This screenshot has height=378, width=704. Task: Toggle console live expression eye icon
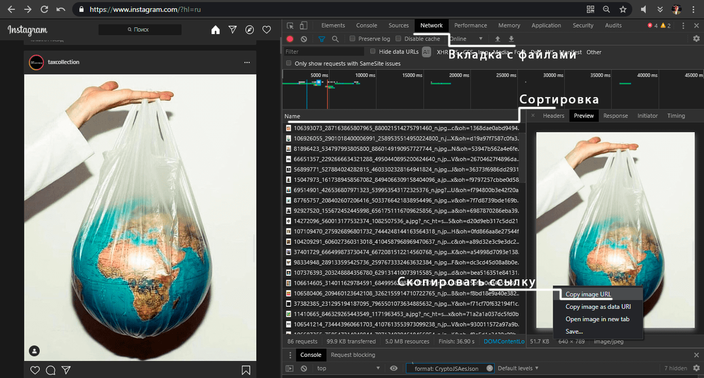tap(394, 368)
